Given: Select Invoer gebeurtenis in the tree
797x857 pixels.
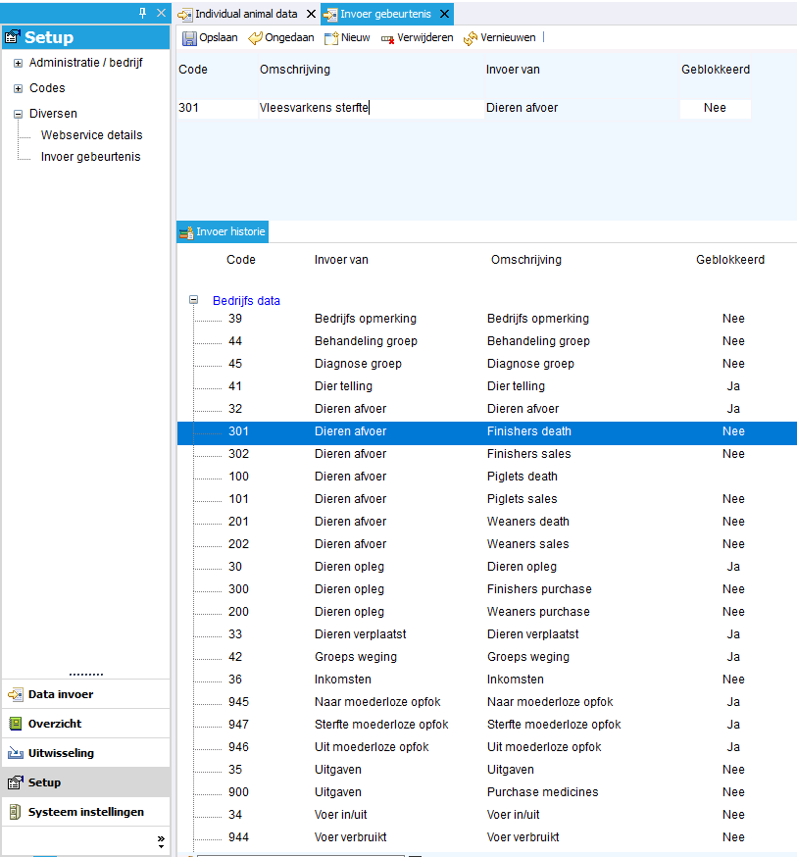Looking at the screenshot, I should pos(91,157).
